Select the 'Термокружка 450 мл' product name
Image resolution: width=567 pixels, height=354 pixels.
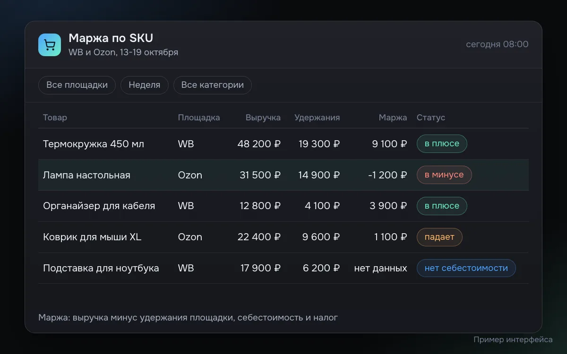[94, 144]
